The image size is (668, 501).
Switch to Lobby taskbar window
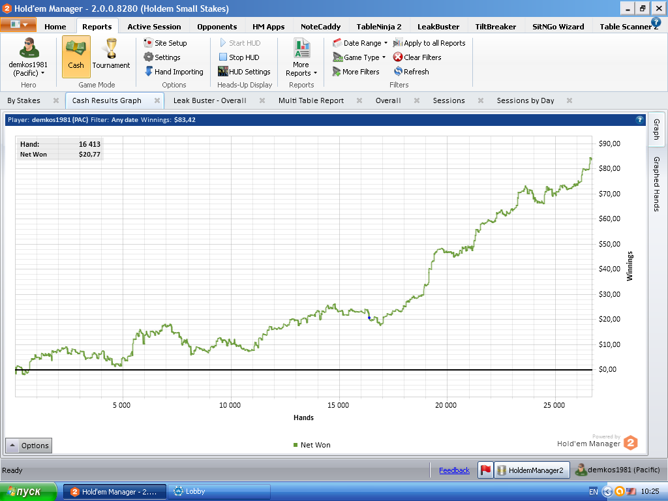(x=219, y=492)
